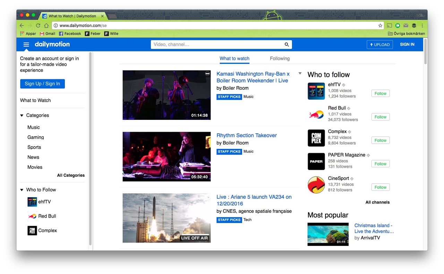444x274 pixels.
Task: Click the dailymotion logo
Action: coord(52,44)
